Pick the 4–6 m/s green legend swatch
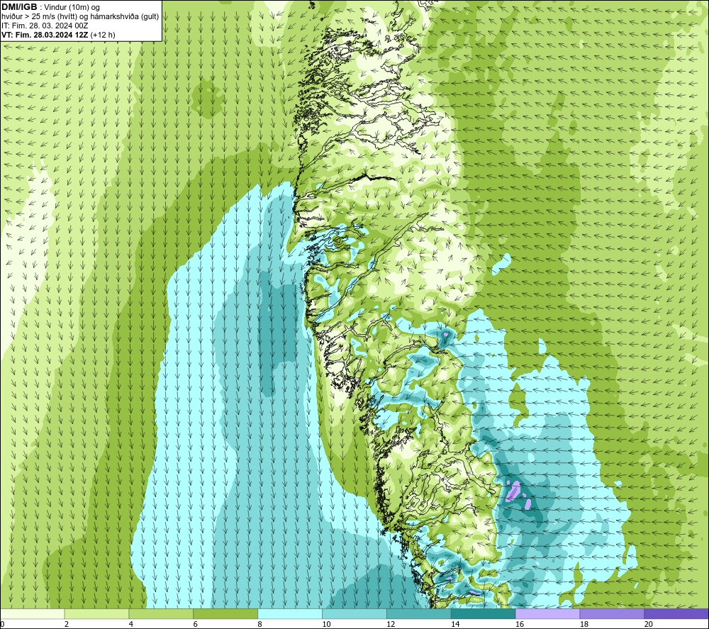 [x=161, y=613]
